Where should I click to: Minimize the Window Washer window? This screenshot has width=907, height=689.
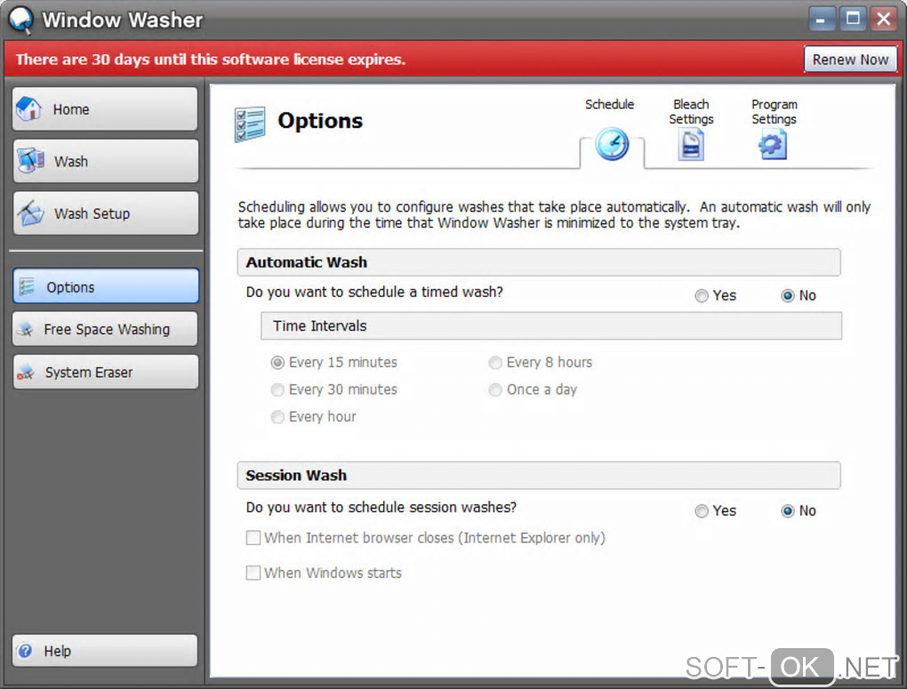(821, 19)
